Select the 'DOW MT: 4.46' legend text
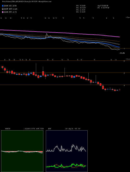The image size is (130, 172). pos(10,9)
